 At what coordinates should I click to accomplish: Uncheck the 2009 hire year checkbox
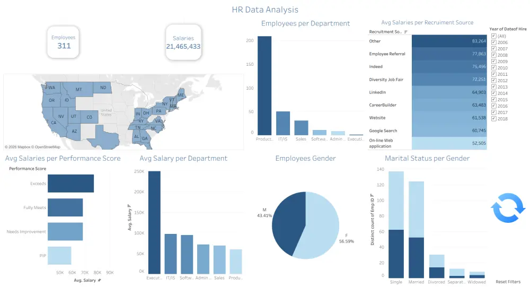494,62
